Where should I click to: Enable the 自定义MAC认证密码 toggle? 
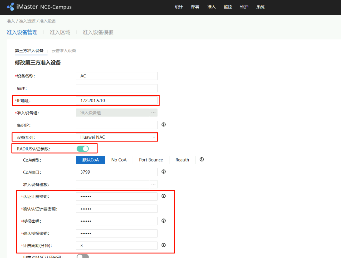coord(83,256)
